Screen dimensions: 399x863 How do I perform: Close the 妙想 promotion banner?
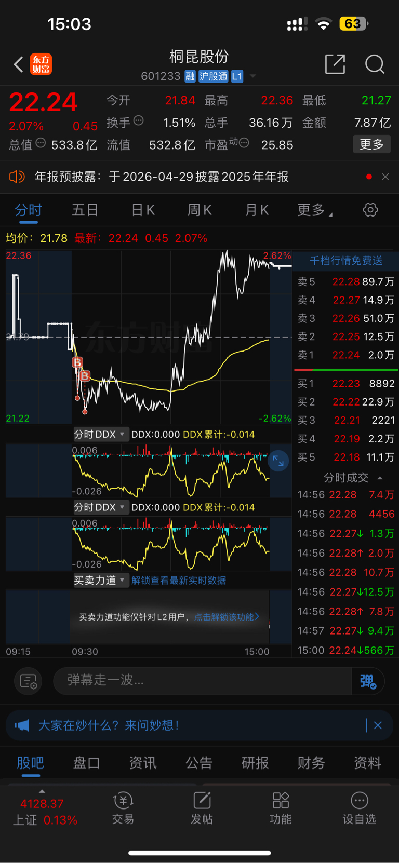click(378, 725)
